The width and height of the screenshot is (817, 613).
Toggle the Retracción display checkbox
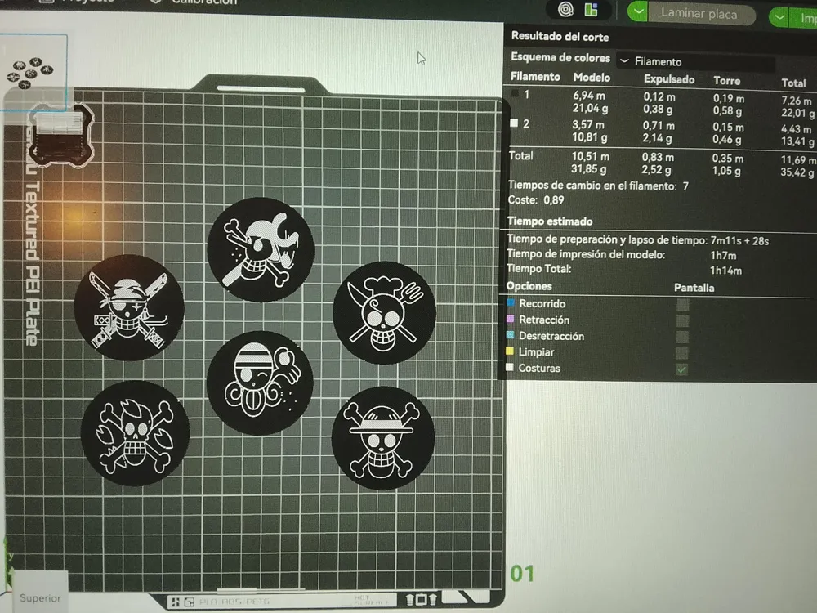click(x=682, y=320)
